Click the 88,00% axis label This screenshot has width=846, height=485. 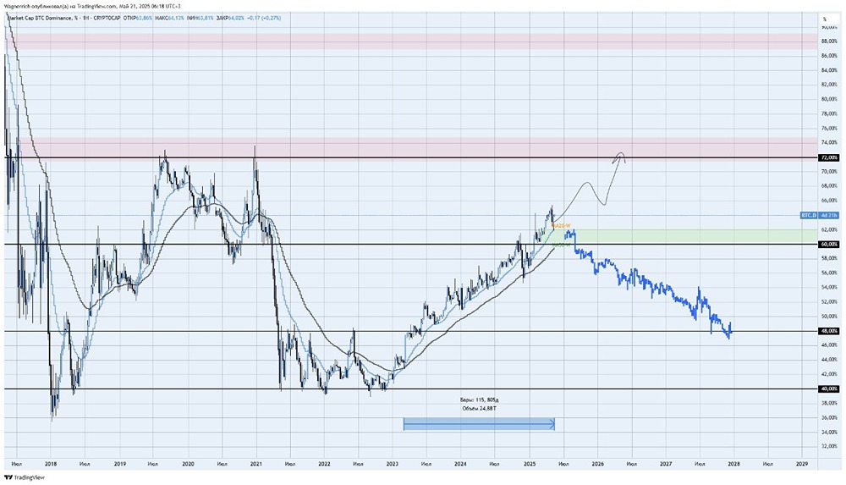click(829, 41)
